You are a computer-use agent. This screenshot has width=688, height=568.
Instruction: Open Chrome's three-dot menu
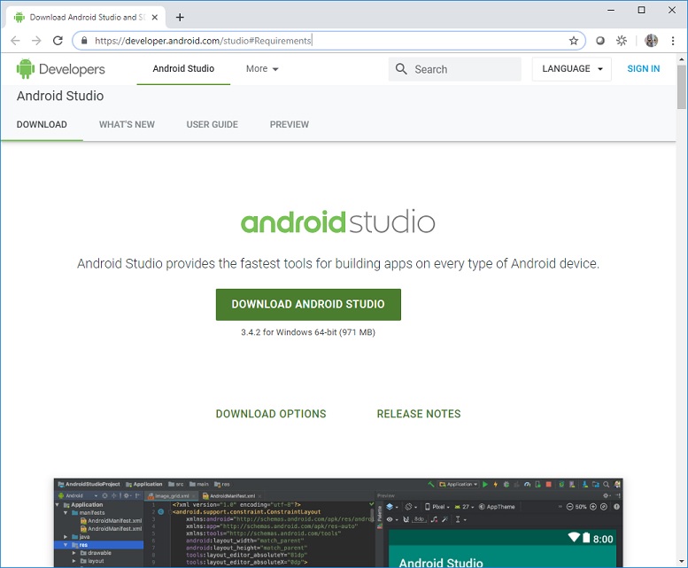(x=672, y=41)
